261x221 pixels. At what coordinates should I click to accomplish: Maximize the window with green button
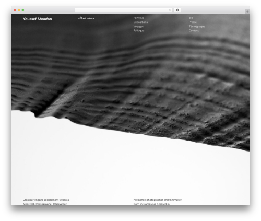click(x=23, y=10)
